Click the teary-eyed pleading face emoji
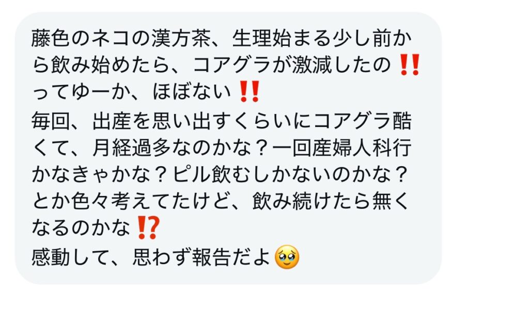The height and width of the screenshot is (310, 529). 287,257
